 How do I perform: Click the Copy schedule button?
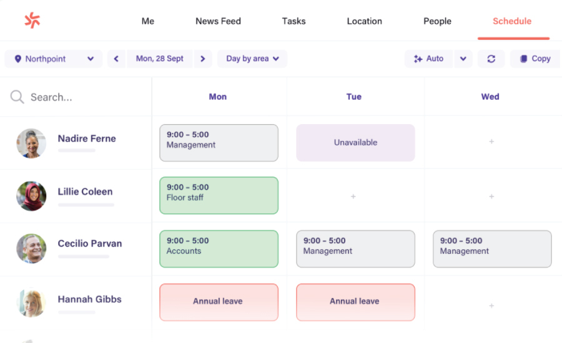point(535,59)
